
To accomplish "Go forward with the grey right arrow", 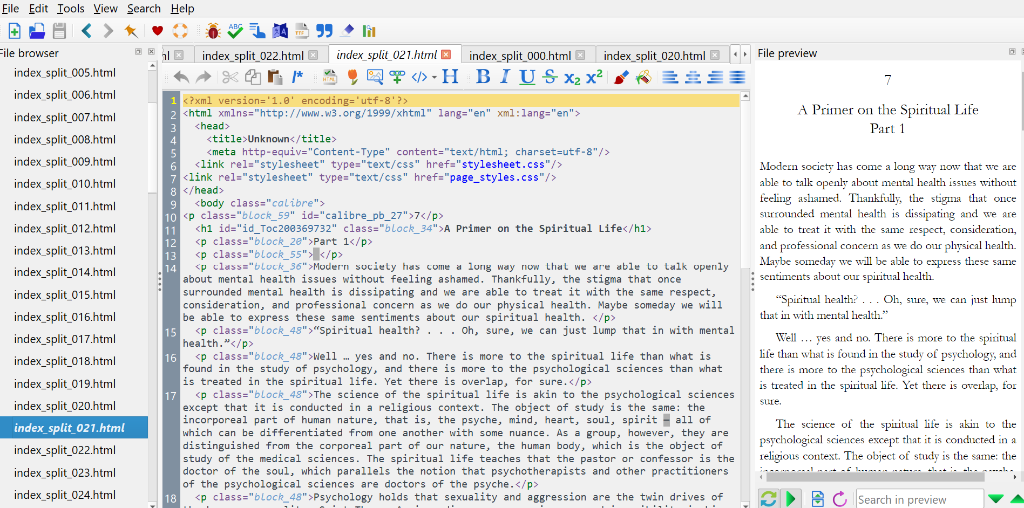I will (x=108, y=31).
